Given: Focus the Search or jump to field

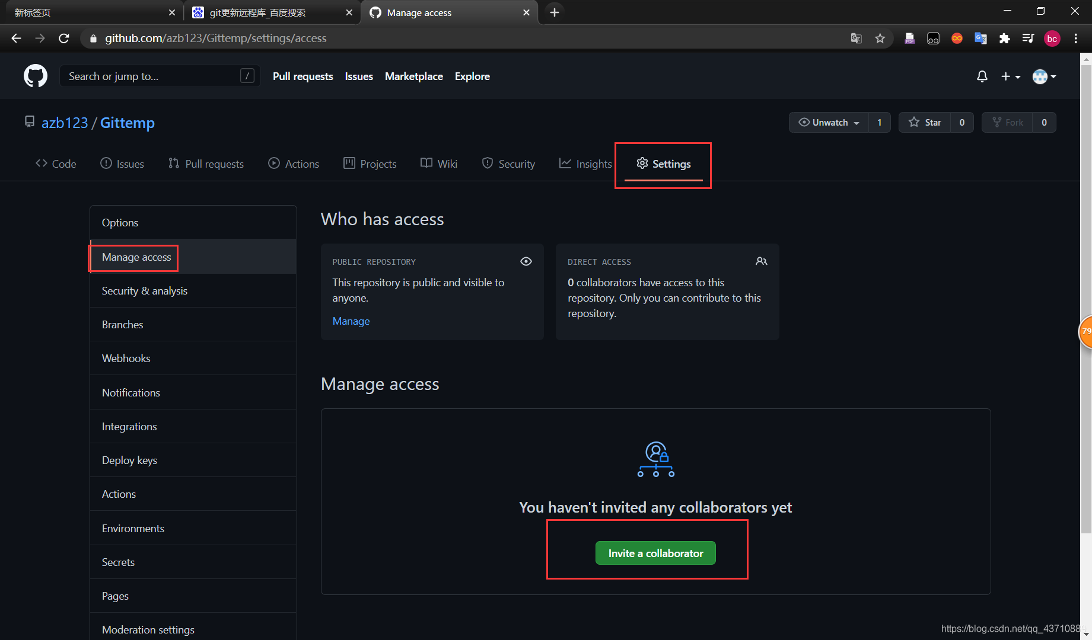Looking at the screenshot, I should (x=160, y=76).
